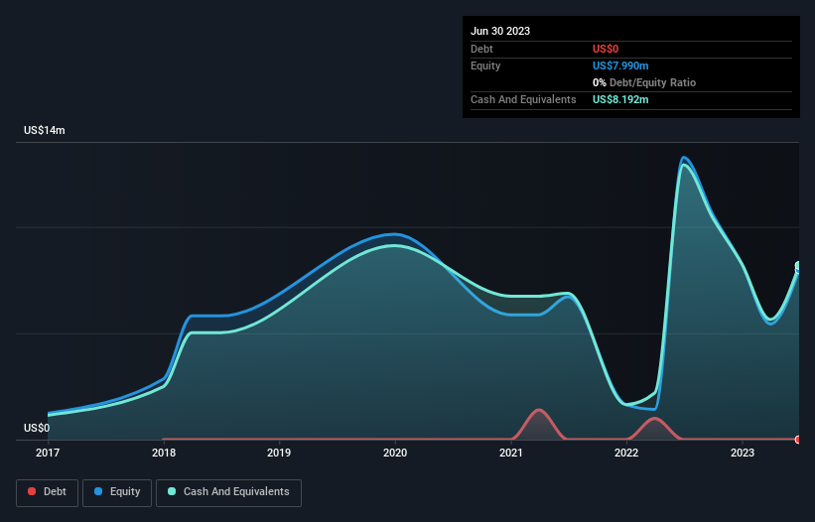Viewport: 815px width, 522px height.
Task: Click the US$7.990m Equity value
Action: [x=620, y=65]
